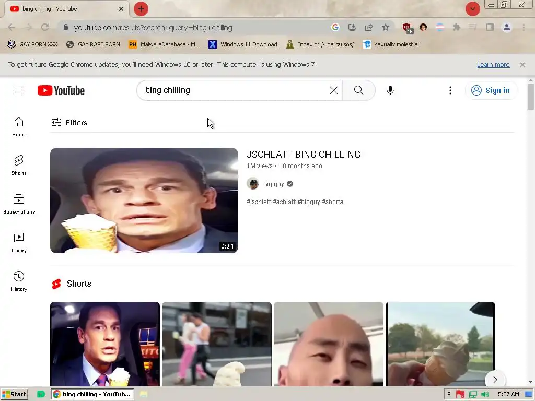Open the uBlock extension with the 16 badge
The image size is (535, 401).
408,28
